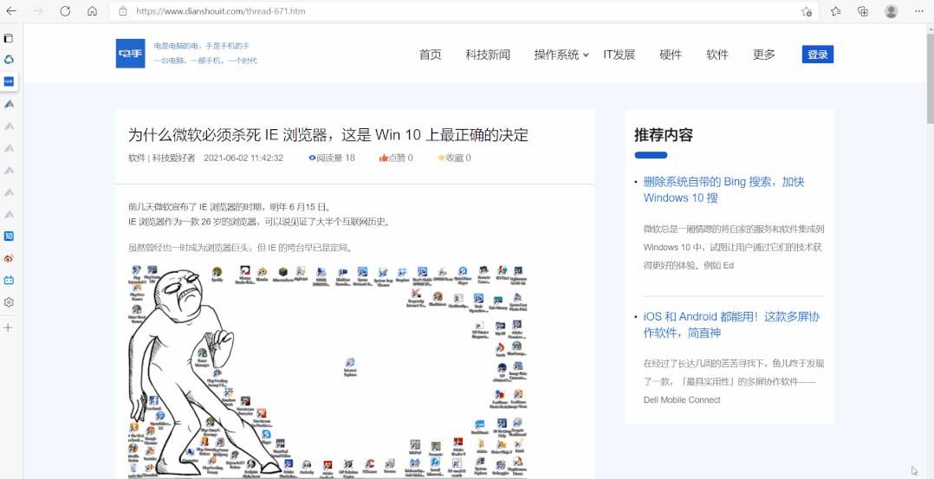Viewport: 934px width, 479px height.
Task: Open the 删除系统自带的 Bing 搜索 article
Action: [723, 190]
